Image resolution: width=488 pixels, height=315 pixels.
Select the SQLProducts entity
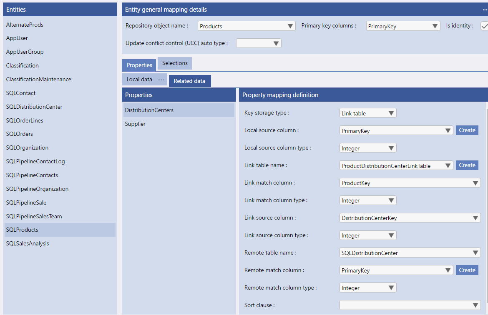60,230
